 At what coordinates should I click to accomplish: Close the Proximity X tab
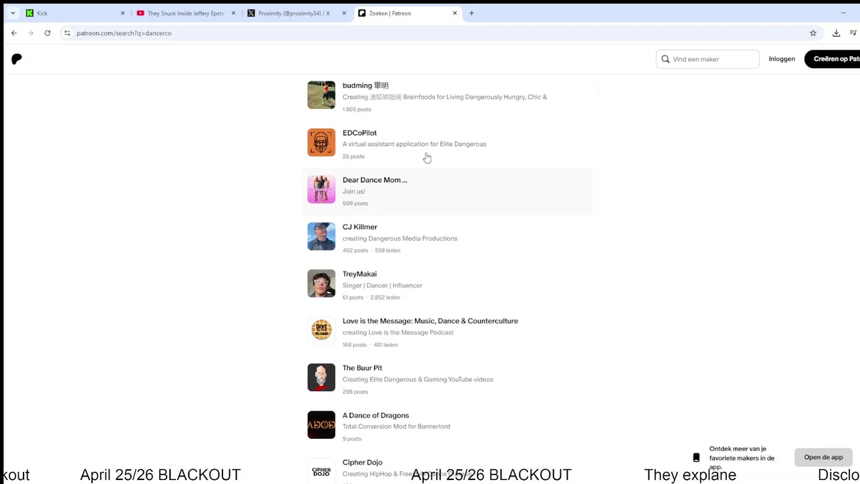344,13
